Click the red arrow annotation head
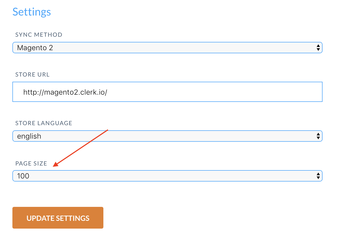Viewport: 352px width, 241px height. pos(55,165)
